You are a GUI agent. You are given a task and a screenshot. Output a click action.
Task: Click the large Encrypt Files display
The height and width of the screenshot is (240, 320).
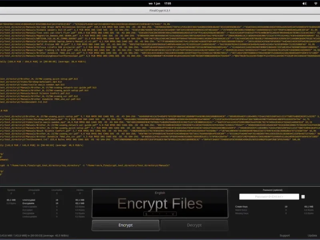160,204
